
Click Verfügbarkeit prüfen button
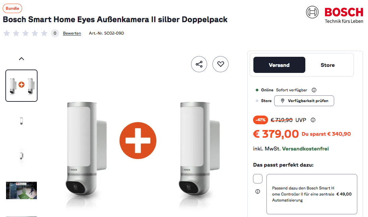point(304,101)
